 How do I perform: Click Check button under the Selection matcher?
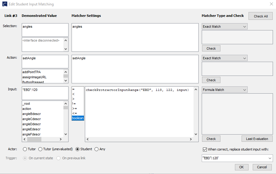pos(211,48)
